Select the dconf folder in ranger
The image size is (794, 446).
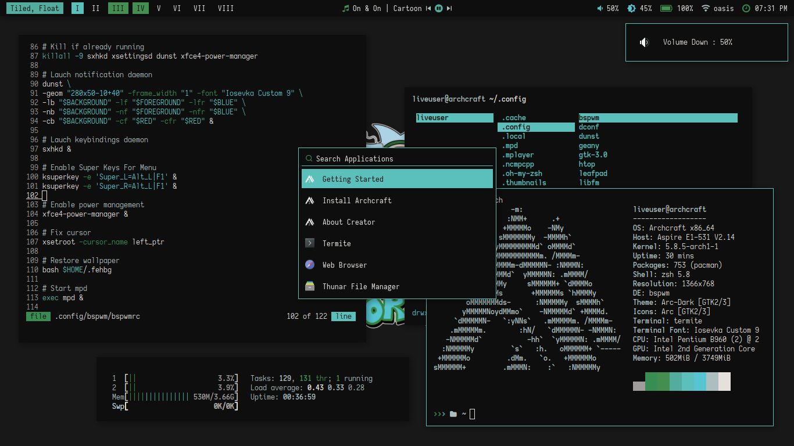tap(589, 127)
